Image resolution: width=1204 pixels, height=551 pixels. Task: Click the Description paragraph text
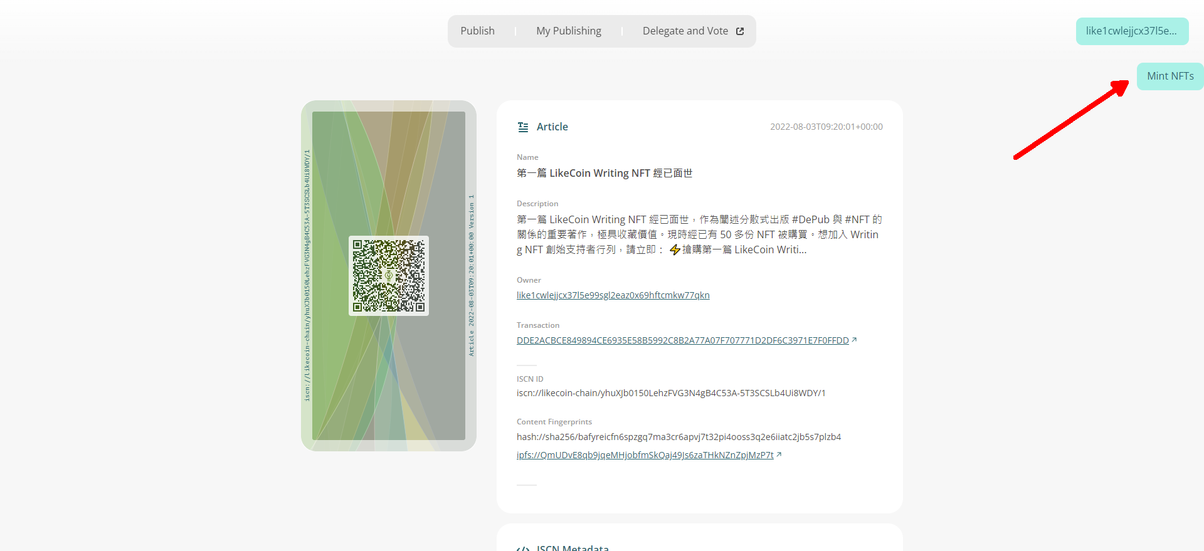[x=699, y=234]
